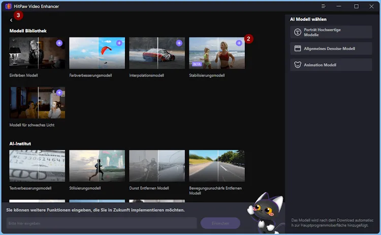Add Modell für schwaches Licht plus icon

(59, 93)
